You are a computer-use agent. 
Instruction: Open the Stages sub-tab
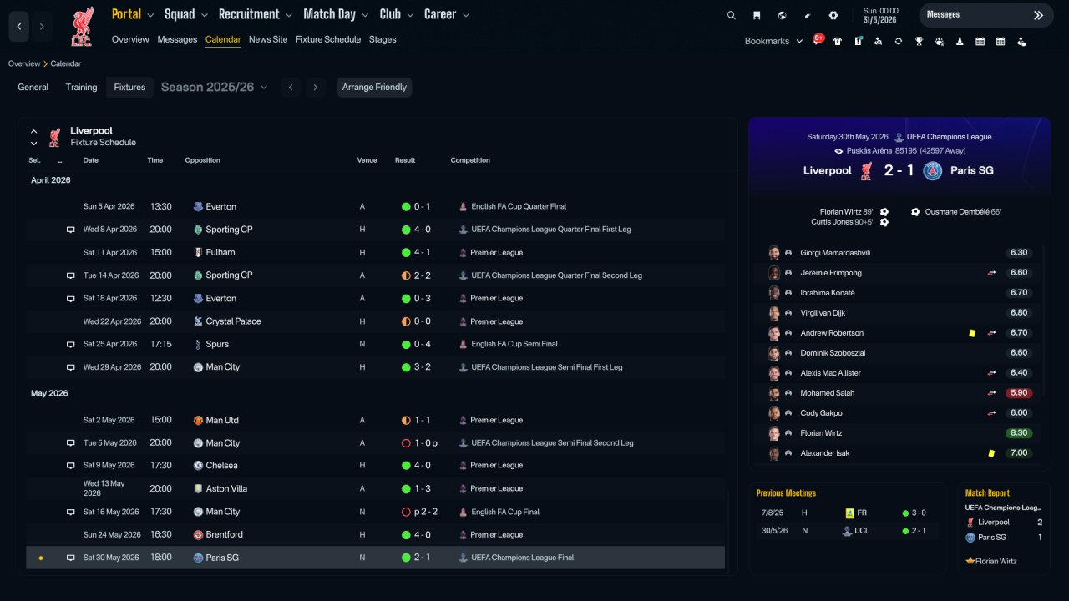click(383, 39)
